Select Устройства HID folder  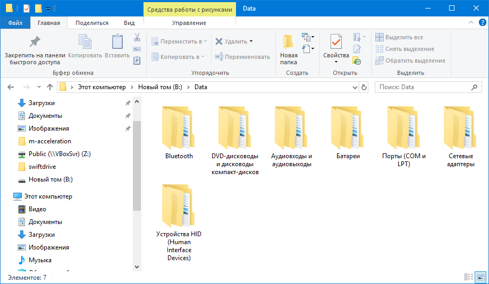(x=179, y=222)
